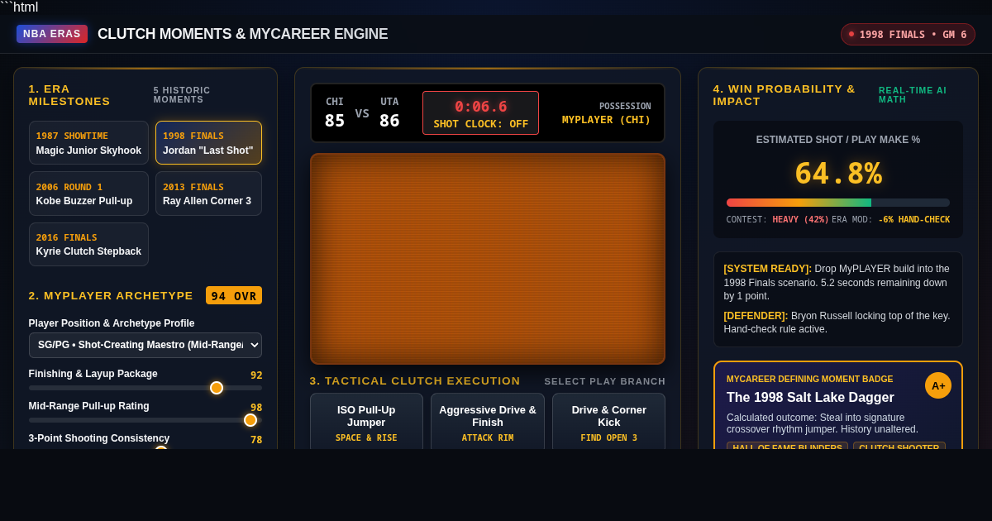Viewport: 992px width, 521px height.
Task: Click the 3-Point Shooting rating value 78
Action: click(x=256, y=440)
